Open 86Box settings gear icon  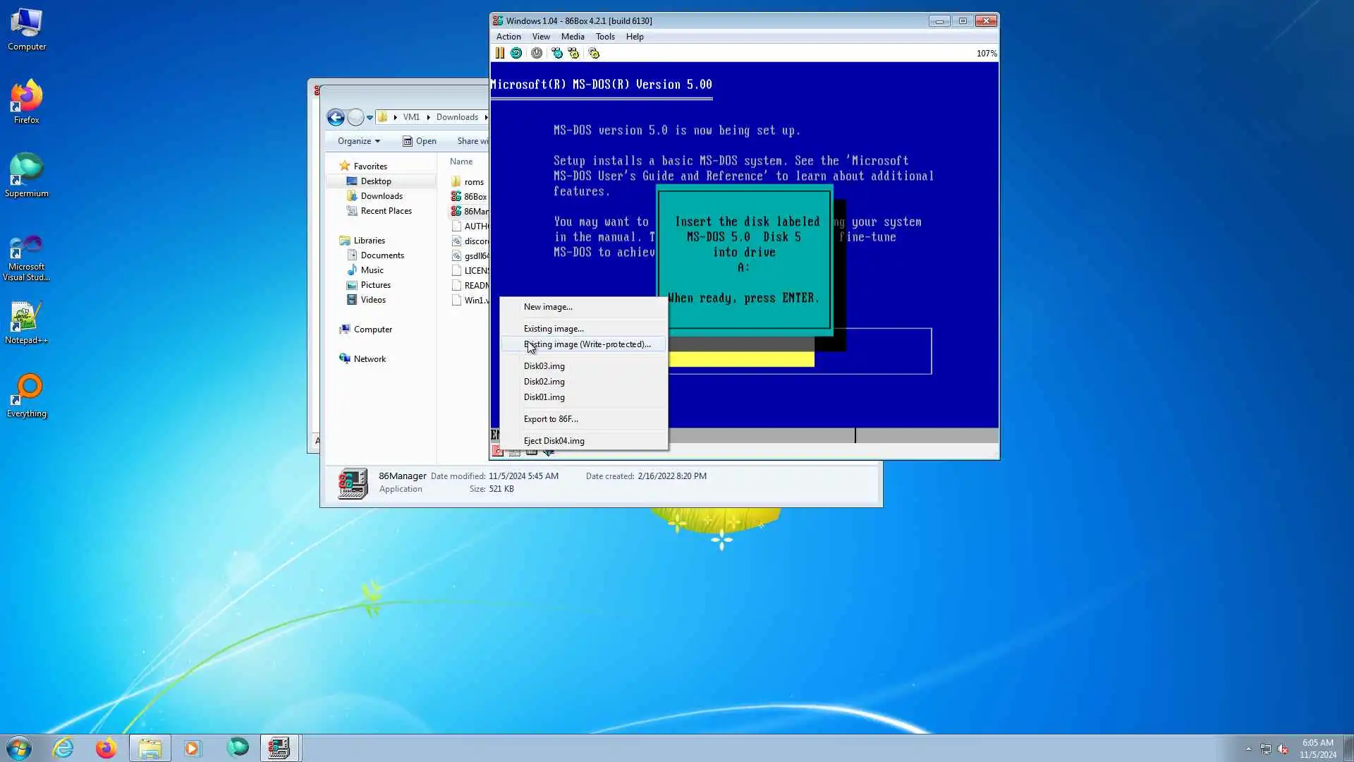pyautogui.click(x=594, y=53)
